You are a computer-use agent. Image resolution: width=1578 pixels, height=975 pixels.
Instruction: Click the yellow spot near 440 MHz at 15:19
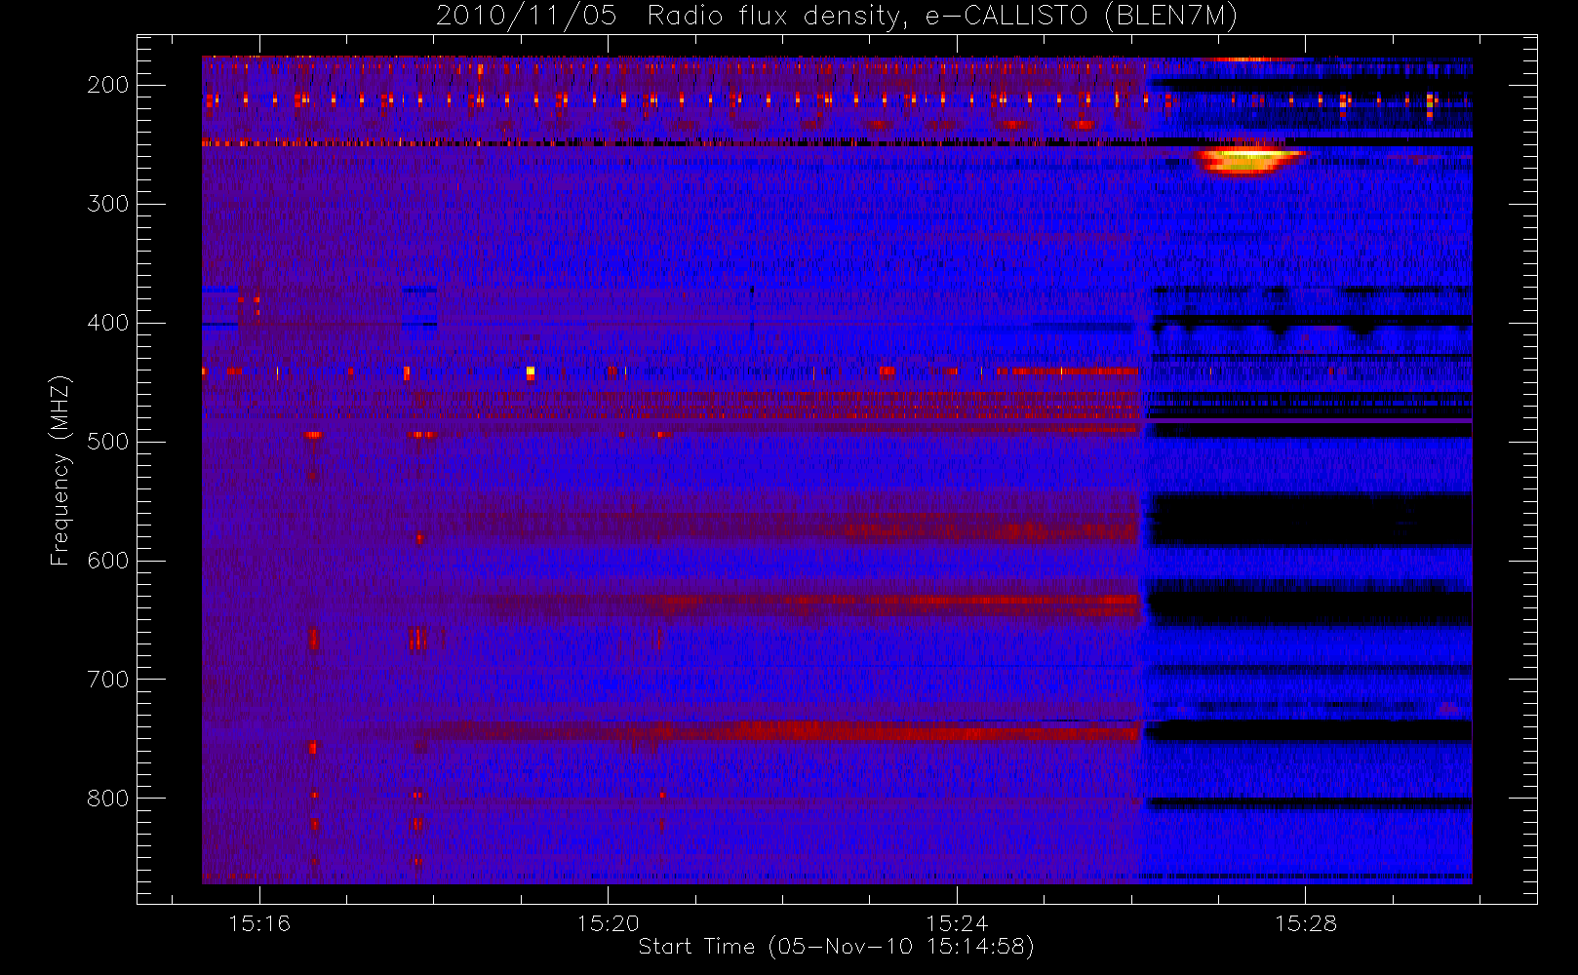coord(531,372)
